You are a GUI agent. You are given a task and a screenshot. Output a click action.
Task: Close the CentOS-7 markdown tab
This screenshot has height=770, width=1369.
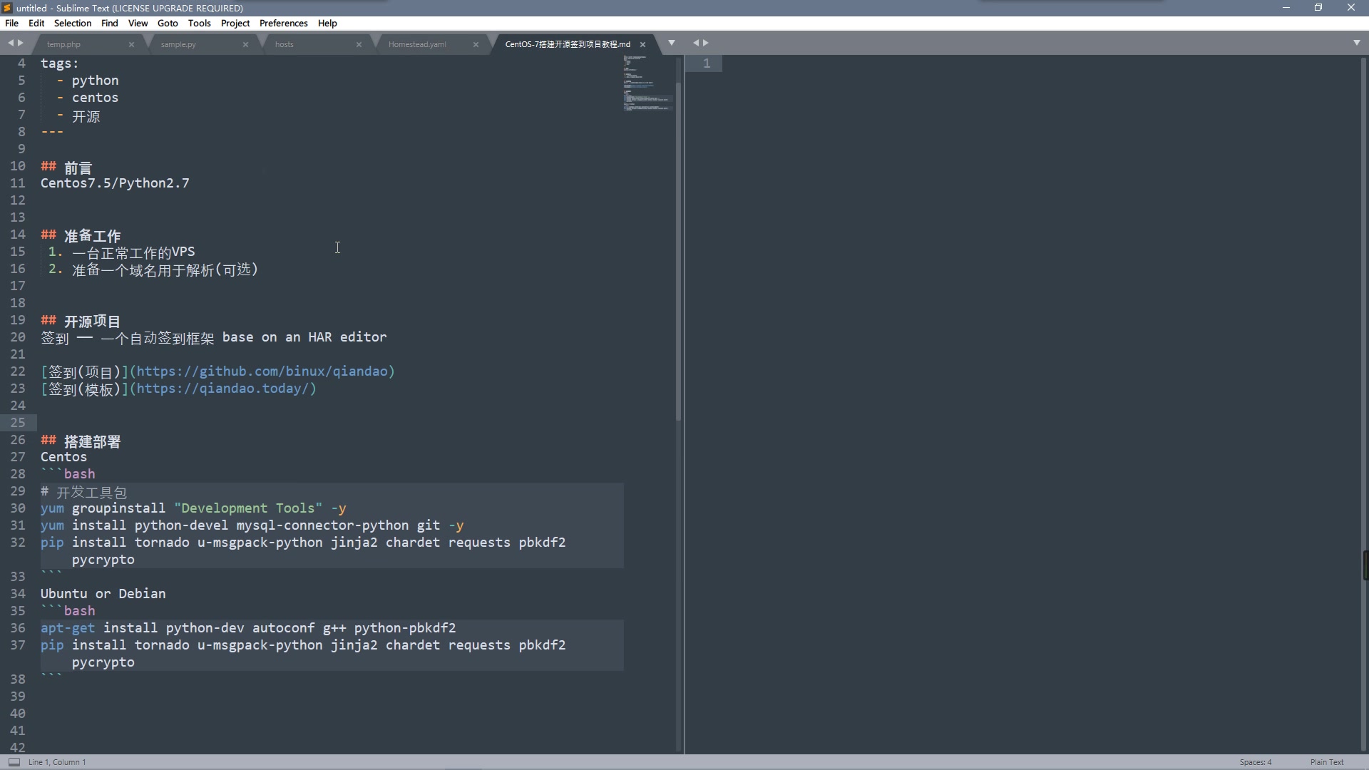642,44
